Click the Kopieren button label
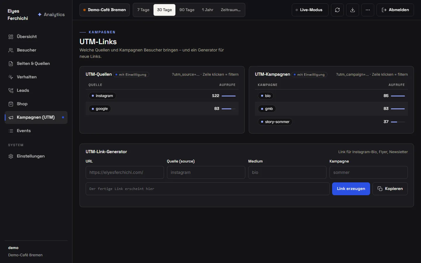The height and width of the screenshot is (263, 421). coord(394,189)
